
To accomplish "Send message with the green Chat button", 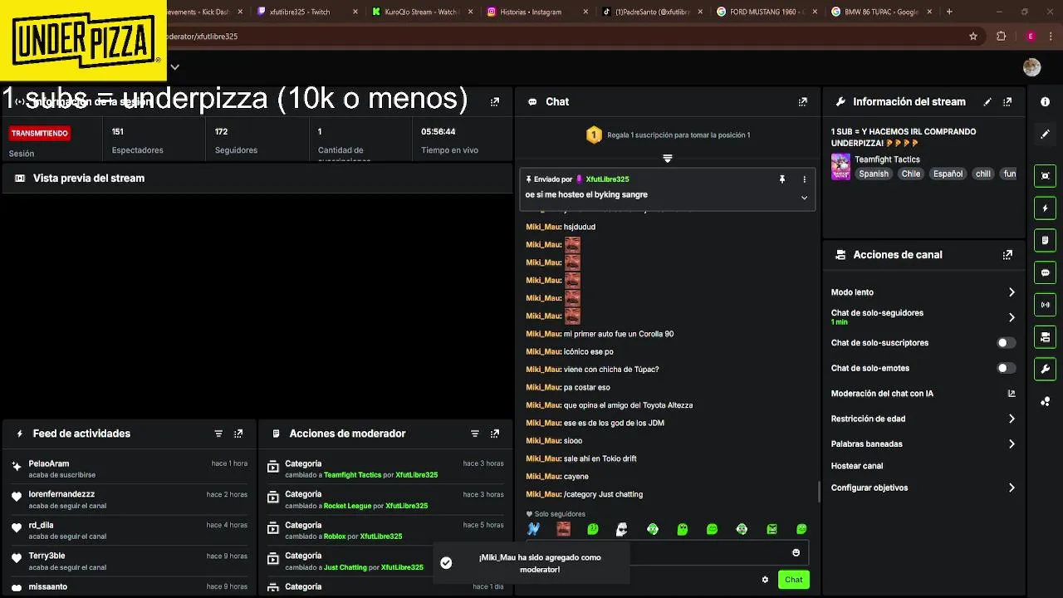I will click(x=794, y=580).
